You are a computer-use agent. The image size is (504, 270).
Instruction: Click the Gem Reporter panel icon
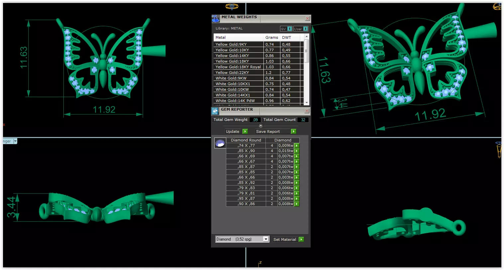215,111
